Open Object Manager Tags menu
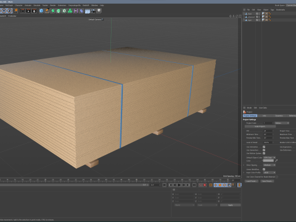The width and height of the screenshot is (296, 222). [272, 10]
